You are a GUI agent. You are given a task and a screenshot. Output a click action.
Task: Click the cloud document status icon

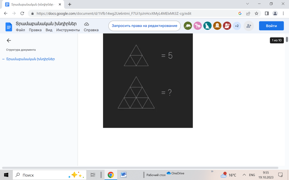[87, 24]
